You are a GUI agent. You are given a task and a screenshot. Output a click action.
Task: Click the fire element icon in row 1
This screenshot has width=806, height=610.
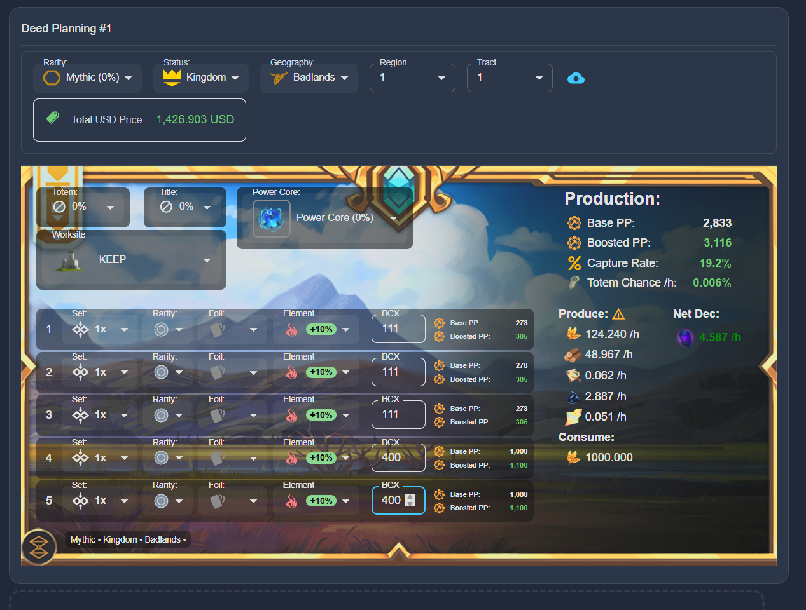[x=292, y=329]
